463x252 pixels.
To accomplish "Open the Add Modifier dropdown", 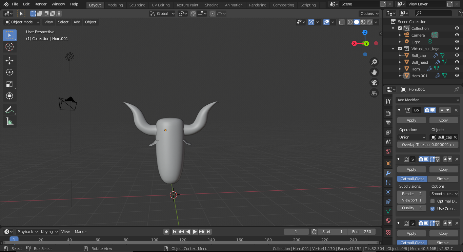I will point(428,100).
